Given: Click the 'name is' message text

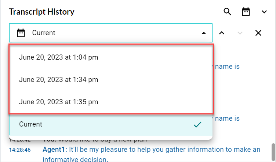Looking at the screenshot, I should [228, 67].
